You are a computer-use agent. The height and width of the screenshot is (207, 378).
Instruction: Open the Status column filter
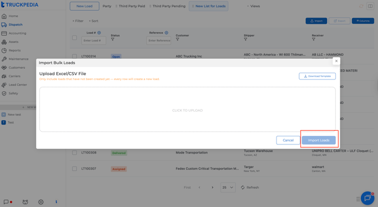[113, 39]
